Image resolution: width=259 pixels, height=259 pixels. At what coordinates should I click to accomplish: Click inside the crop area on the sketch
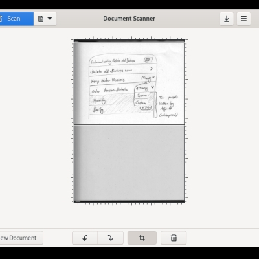(129, 84)
